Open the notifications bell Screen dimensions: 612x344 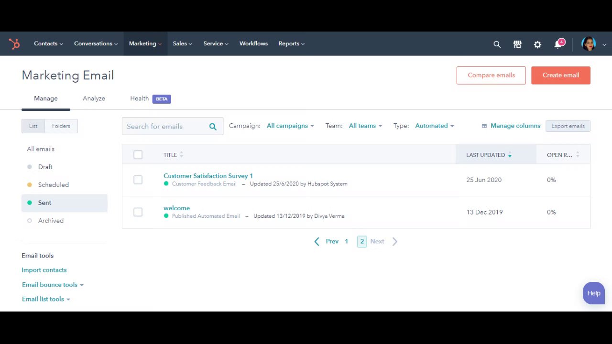(x=558, y=44)
